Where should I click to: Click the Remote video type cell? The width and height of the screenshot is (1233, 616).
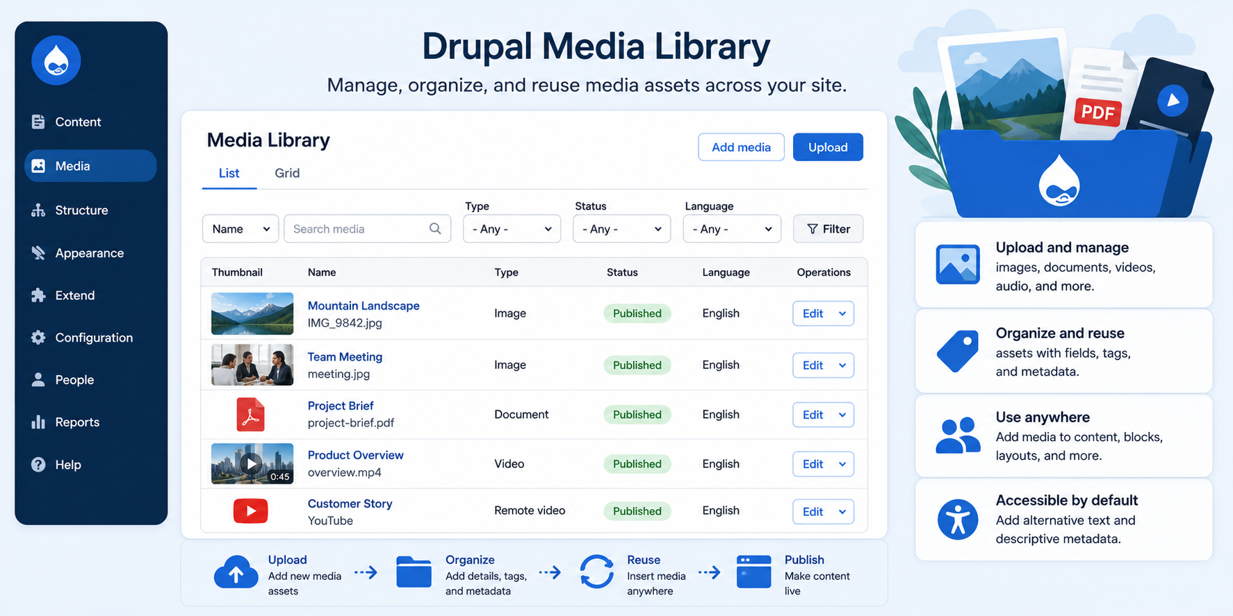pos(530,510)
